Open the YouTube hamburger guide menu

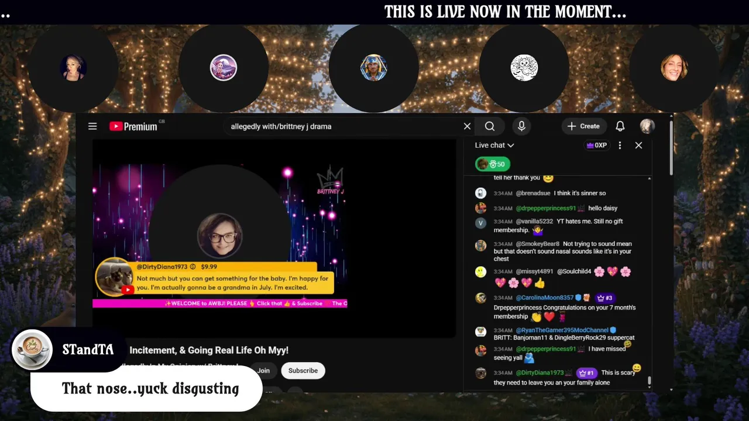92,126
